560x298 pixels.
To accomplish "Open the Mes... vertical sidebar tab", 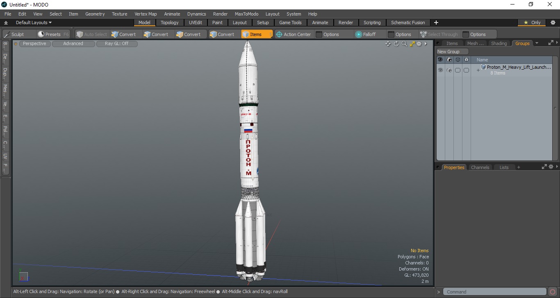I will tap(5, 90).
